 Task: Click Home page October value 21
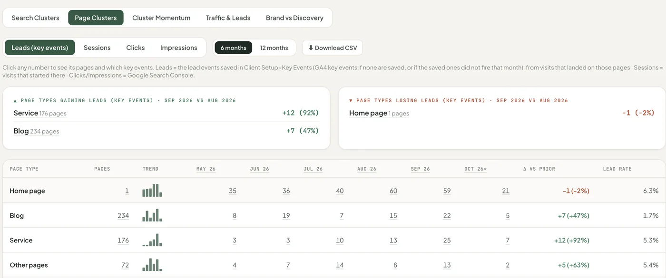coord(506,191)
